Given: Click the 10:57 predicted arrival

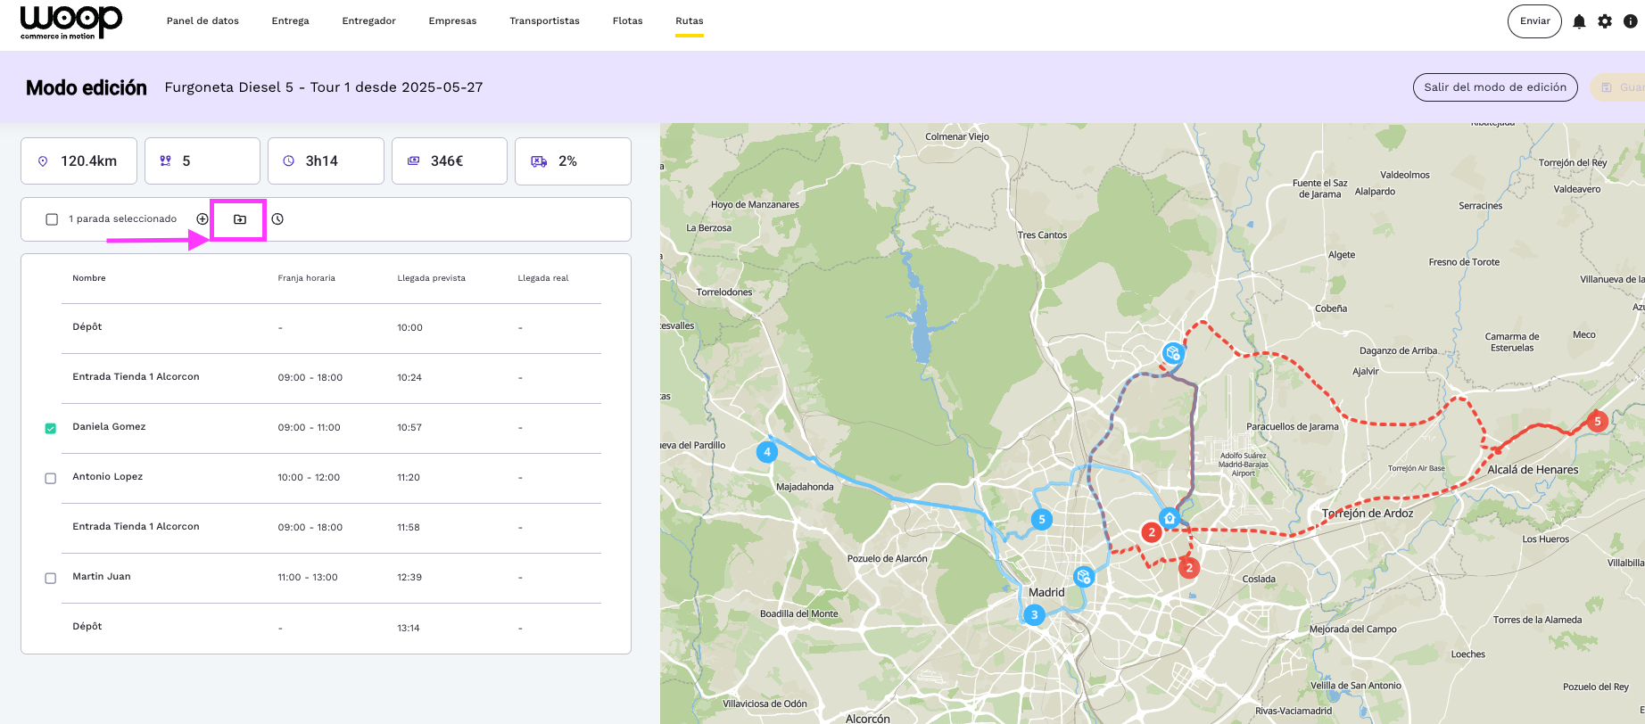Looking at the screenshot, I should (409, 428).
